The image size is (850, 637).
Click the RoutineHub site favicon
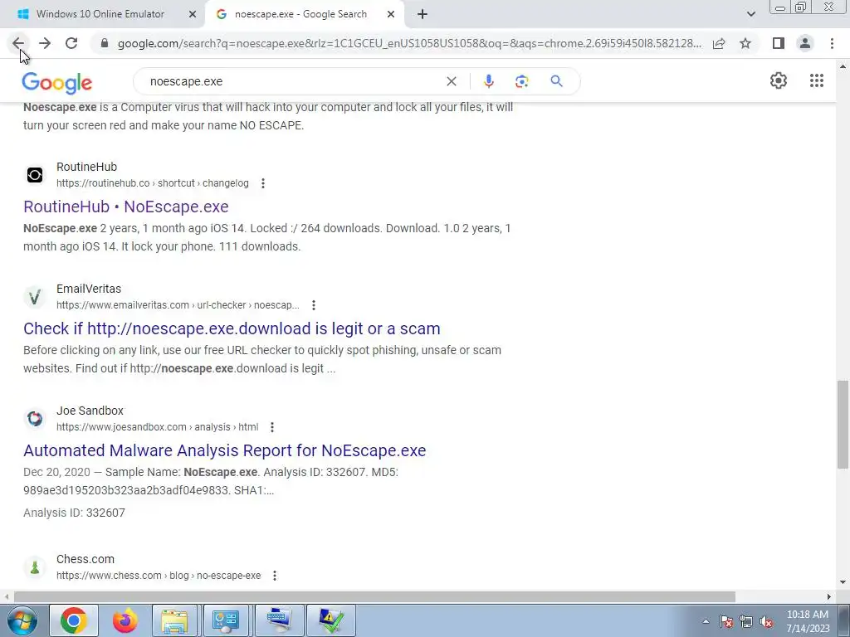[35, 175]
